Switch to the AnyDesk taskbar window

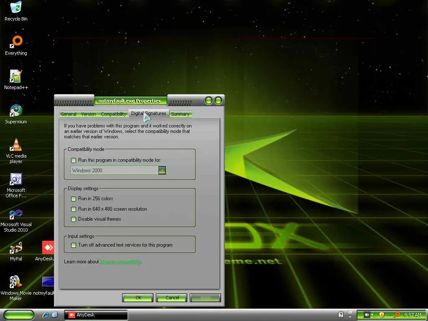click(x=96, y=315)
